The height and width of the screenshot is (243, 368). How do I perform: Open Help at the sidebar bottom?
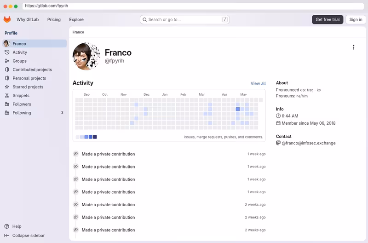click(34, 226)
